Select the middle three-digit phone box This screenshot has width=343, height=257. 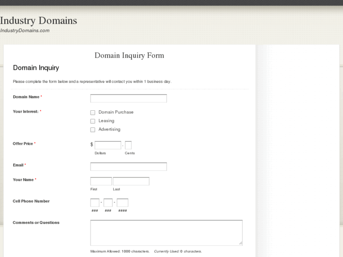(x=108, y=203)
